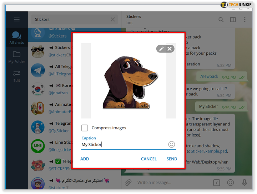Clear the Stickers search field
257x194 pixels.
pos(113,20)
